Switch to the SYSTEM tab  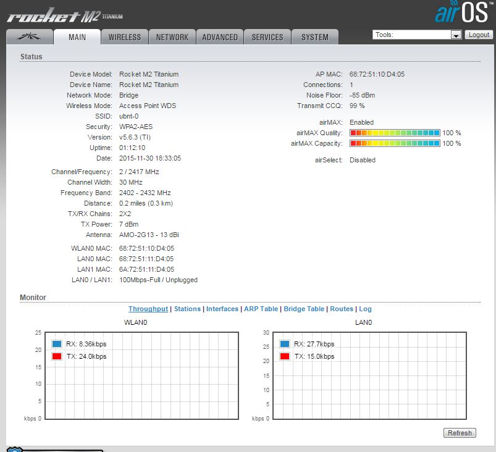[x=315, y=37]
